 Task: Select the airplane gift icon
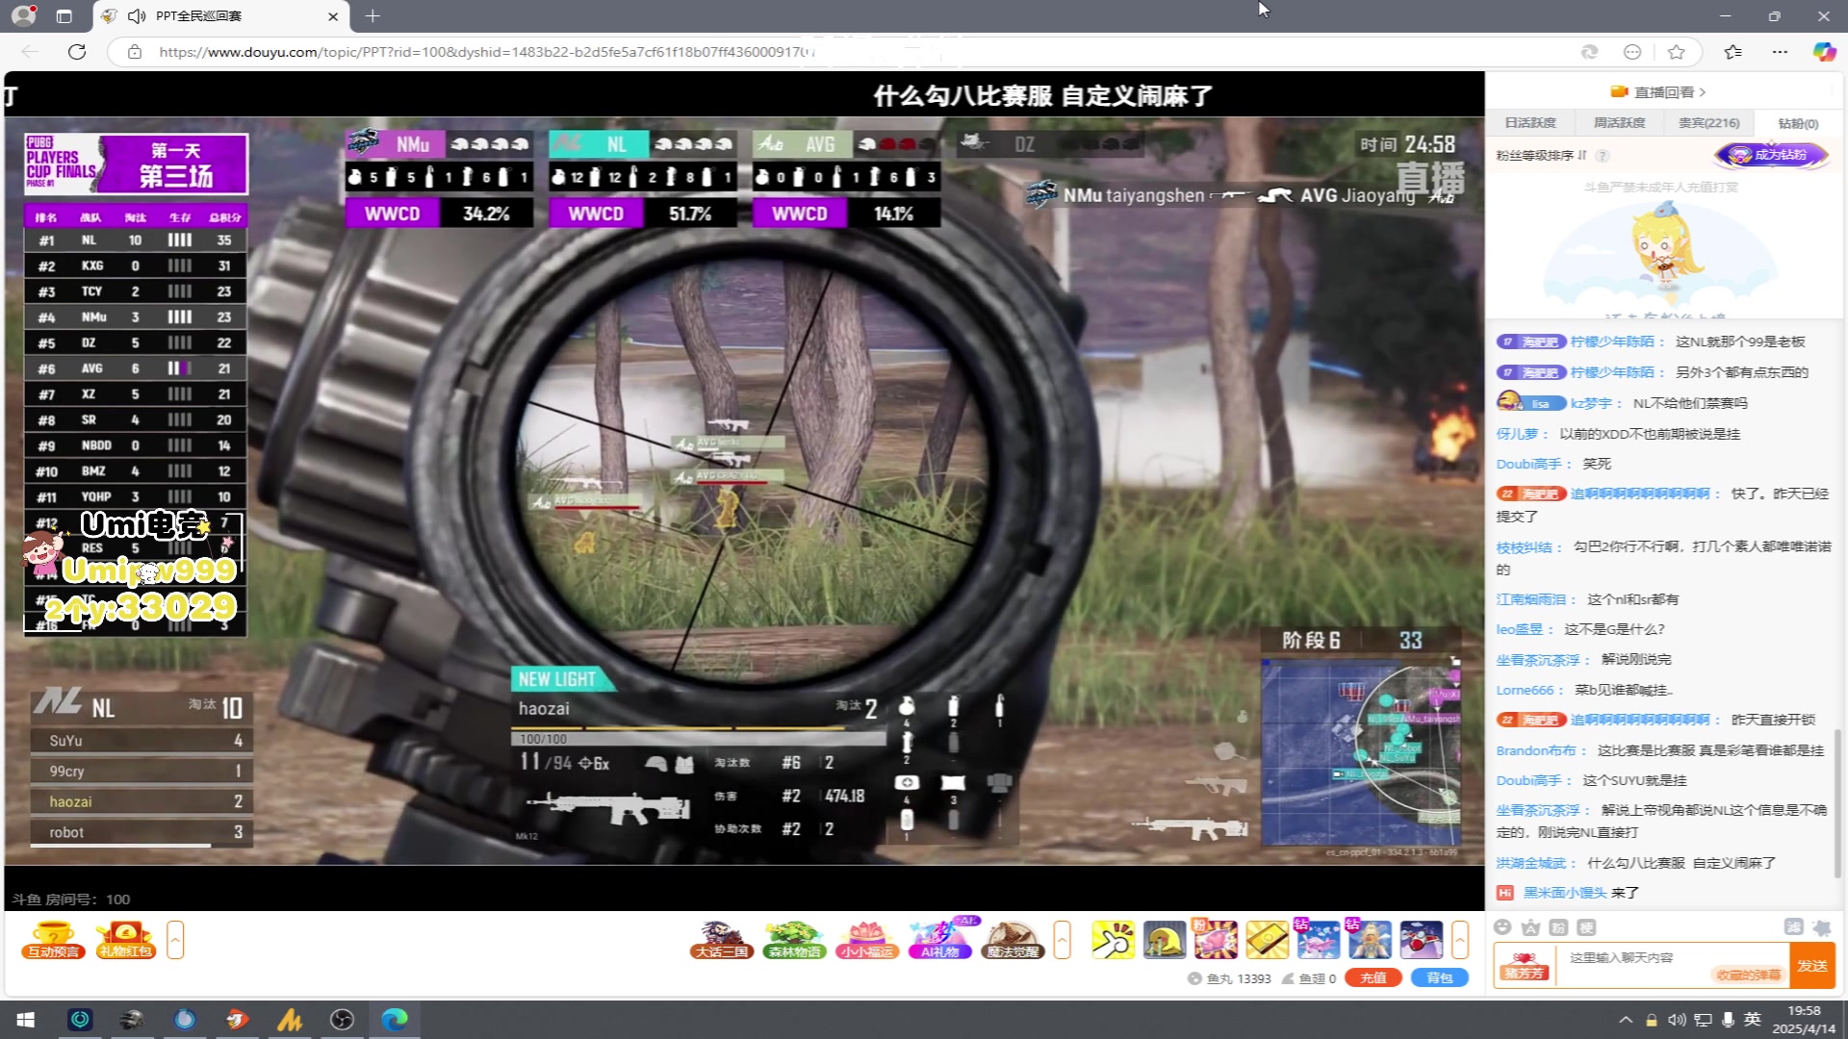coord(1318,940)
